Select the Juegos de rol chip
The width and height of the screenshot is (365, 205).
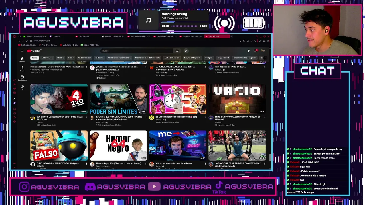click(223, 58)
